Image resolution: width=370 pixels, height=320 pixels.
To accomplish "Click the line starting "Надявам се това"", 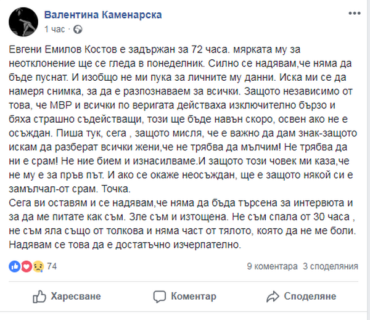I will tap(125, 245).
